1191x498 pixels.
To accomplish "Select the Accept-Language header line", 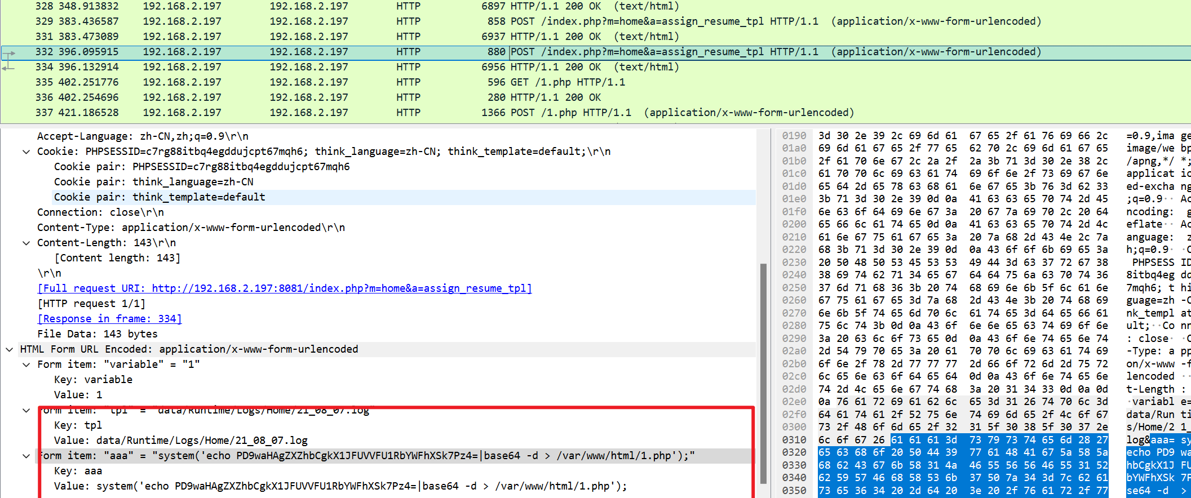I will tap(143, 136).
